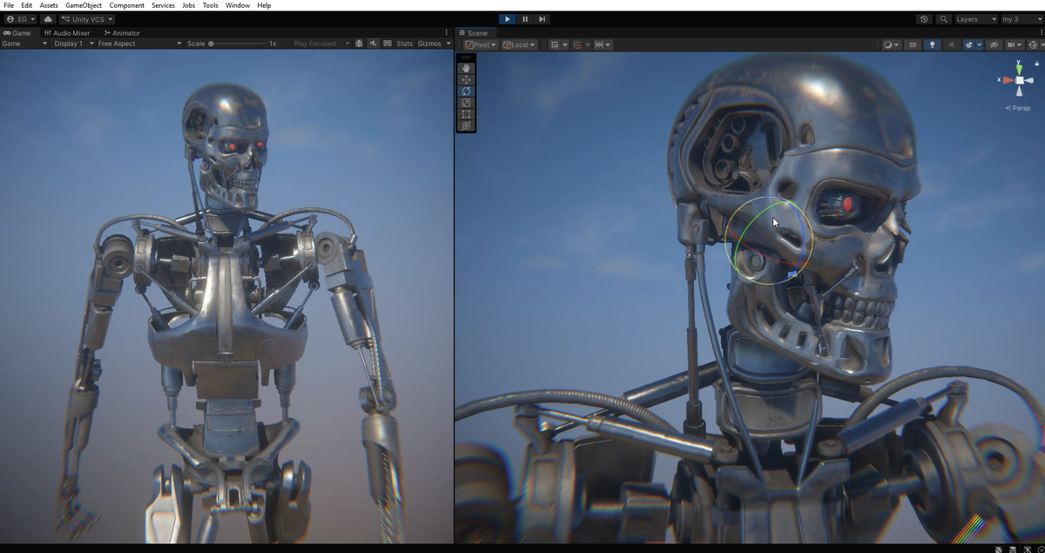
Task: Open the Game view mode dropdown
Action: click(24, 44)
